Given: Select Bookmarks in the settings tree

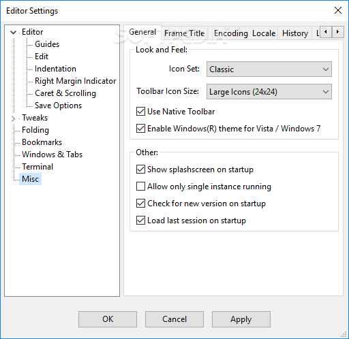Looking at the screenshot, I should (42, 142).
